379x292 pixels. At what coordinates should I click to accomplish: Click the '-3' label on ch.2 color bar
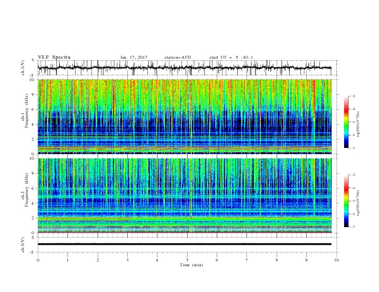[x=353, y=175]
